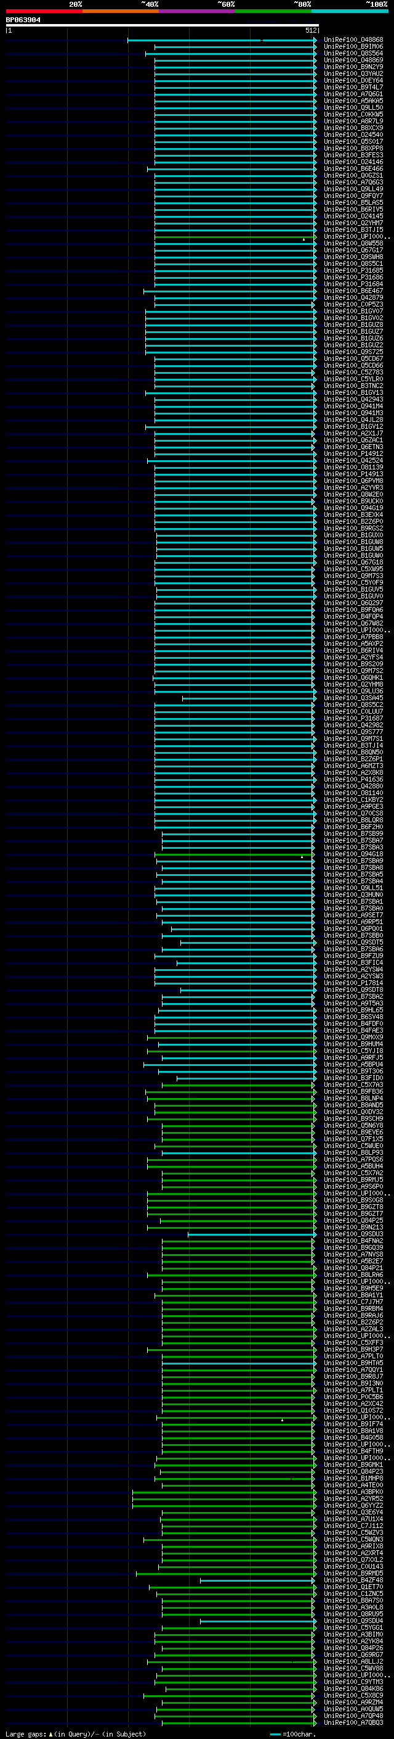Screen dimensions: 394x1739
Task: Select label UniRef100_B6SV48
Action: (353, 1017)
